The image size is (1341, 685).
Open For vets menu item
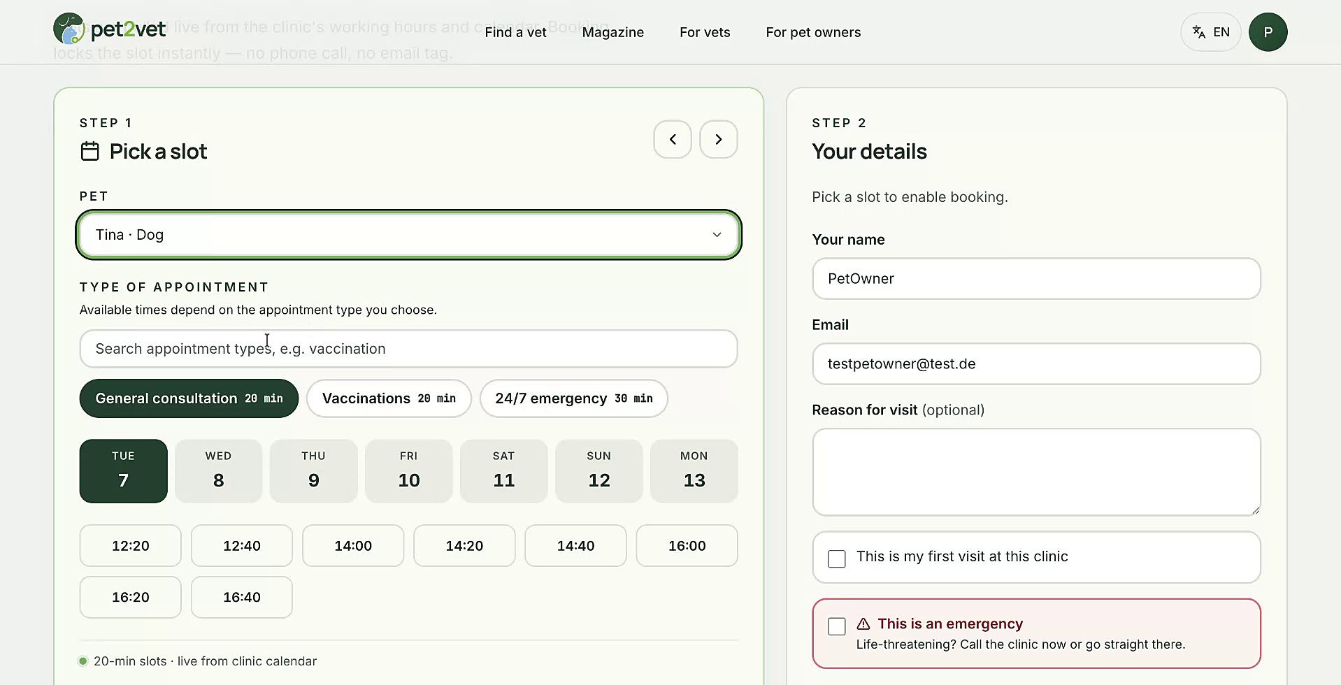pyautogui.click(x=705, y=32)
